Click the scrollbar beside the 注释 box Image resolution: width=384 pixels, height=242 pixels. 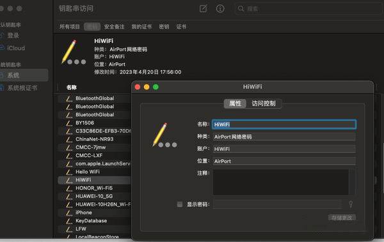[x=352, y=182]
